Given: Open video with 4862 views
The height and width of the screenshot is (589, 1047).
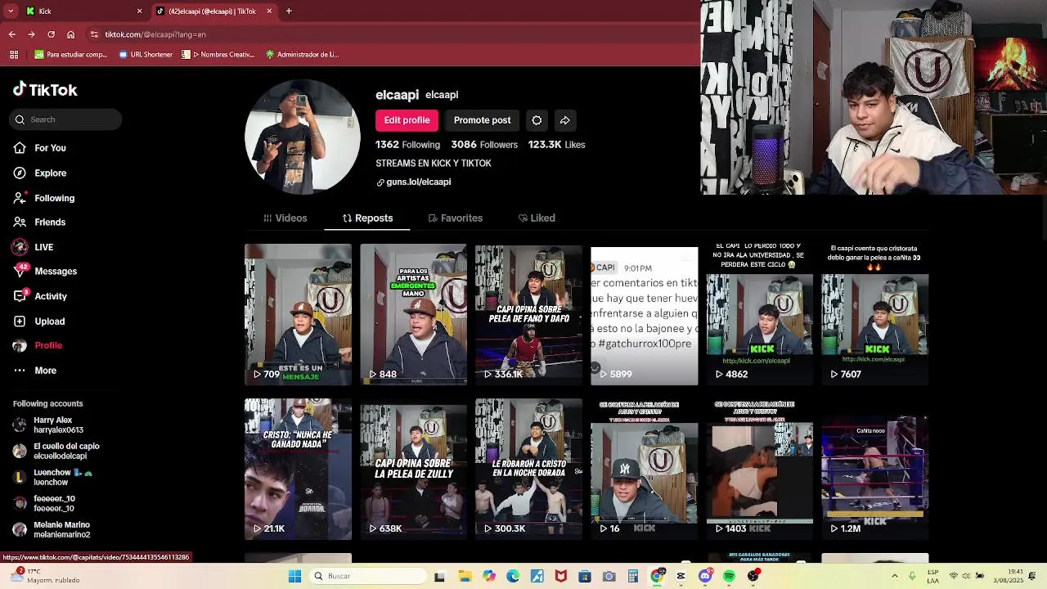Looking at the screenshot, I should point(760,314).
